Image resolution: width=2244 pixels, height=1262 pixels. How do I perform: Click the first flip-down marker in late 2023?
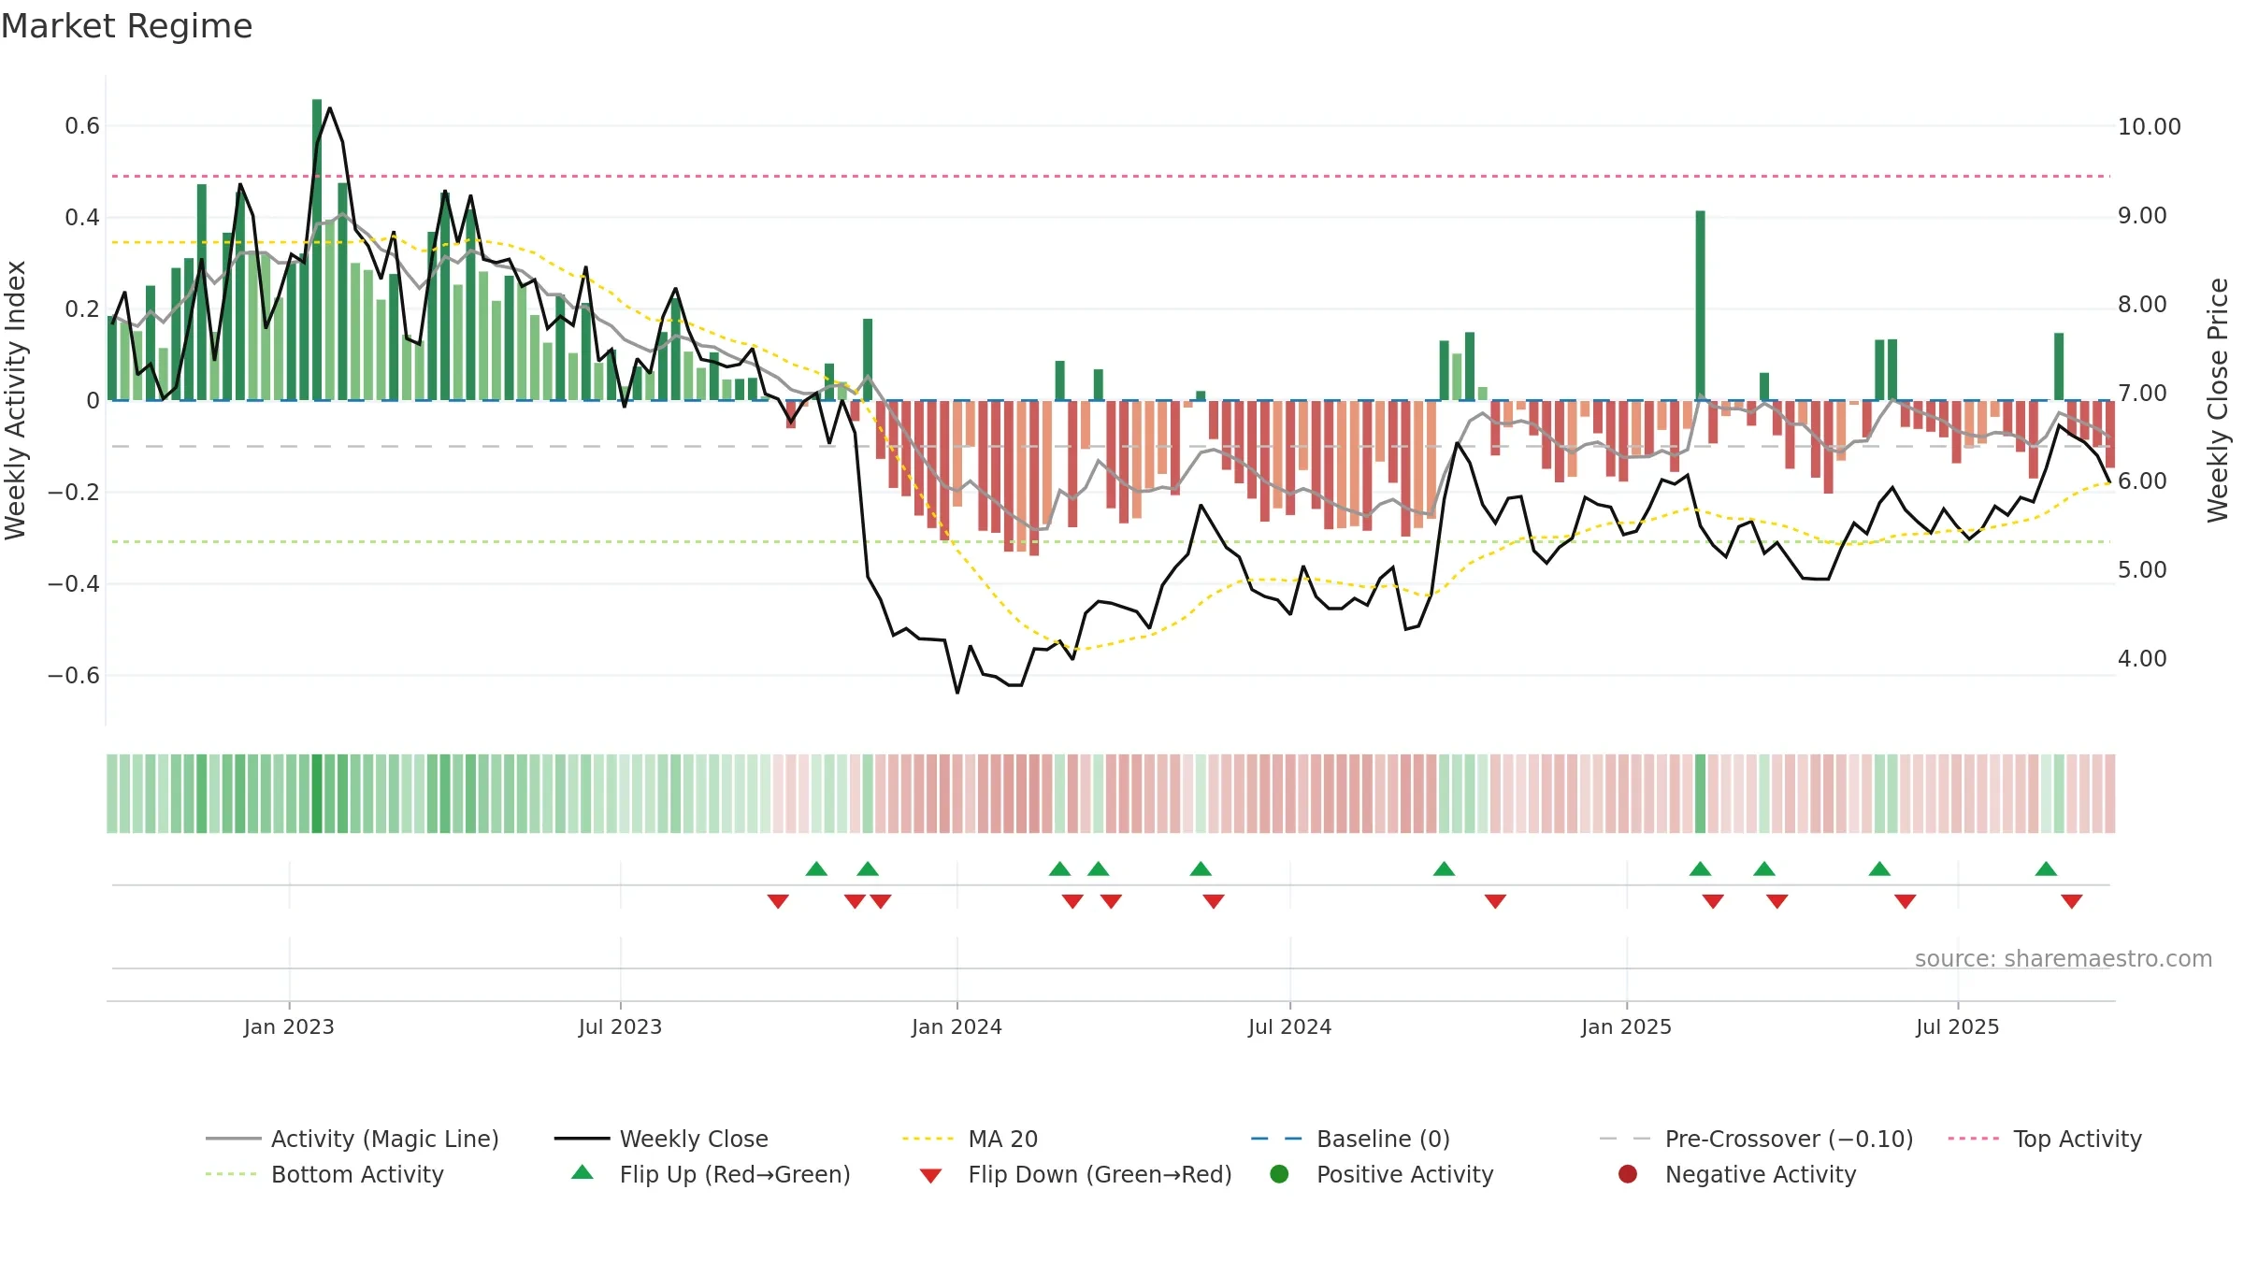point(778,901)
